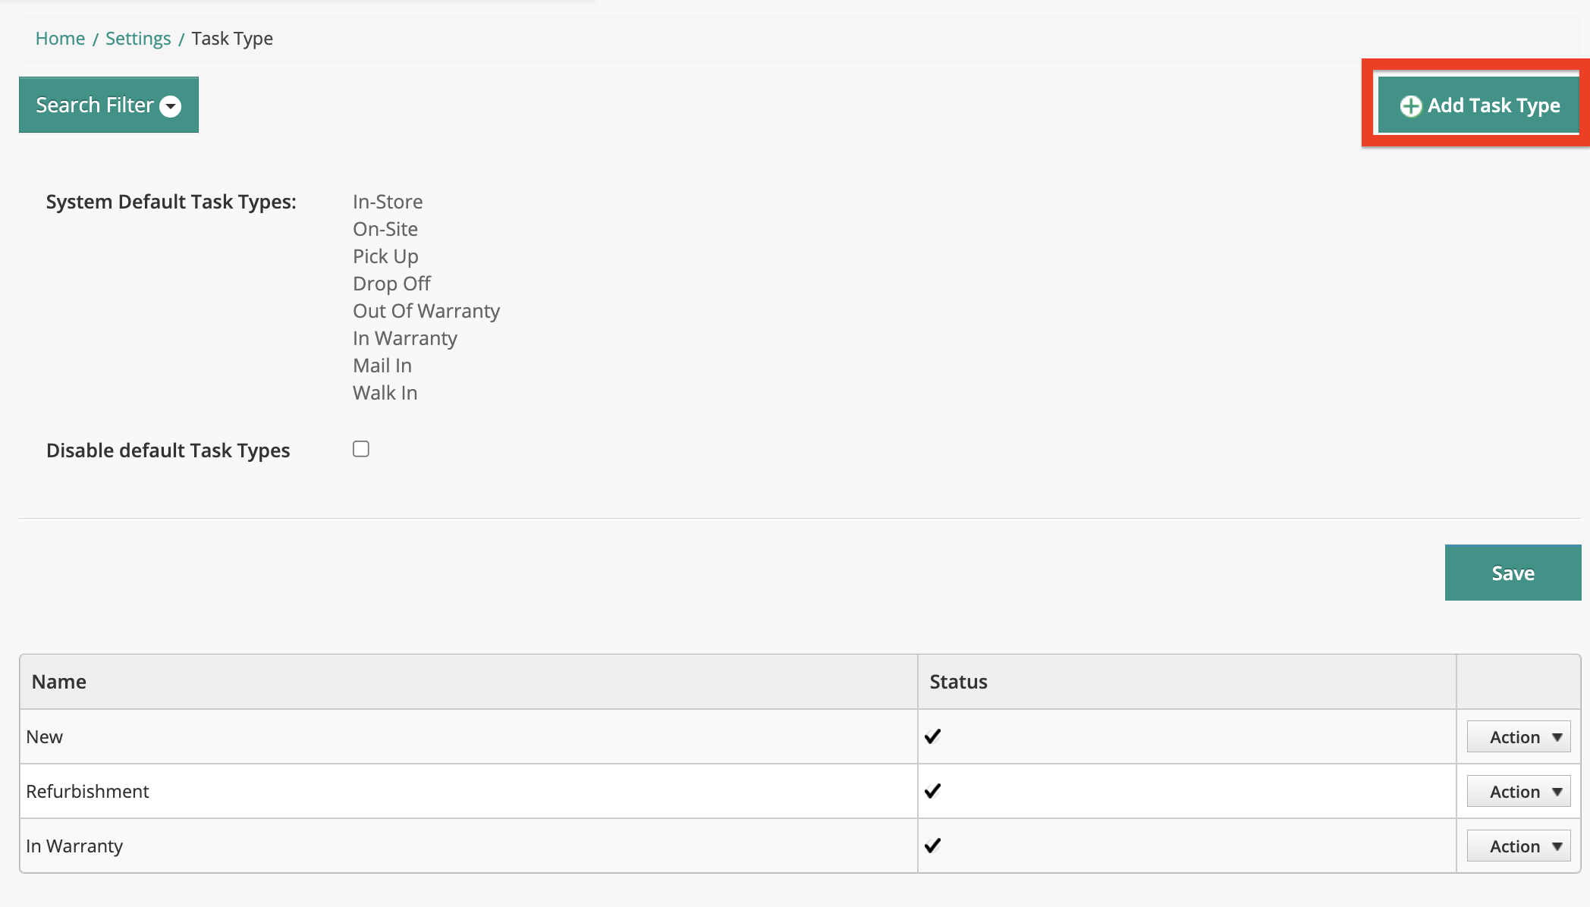Image resolution: width=1590 pixels, height=907 pixels.
Task: Click the Walk In default task type
Action: point(385,393)
